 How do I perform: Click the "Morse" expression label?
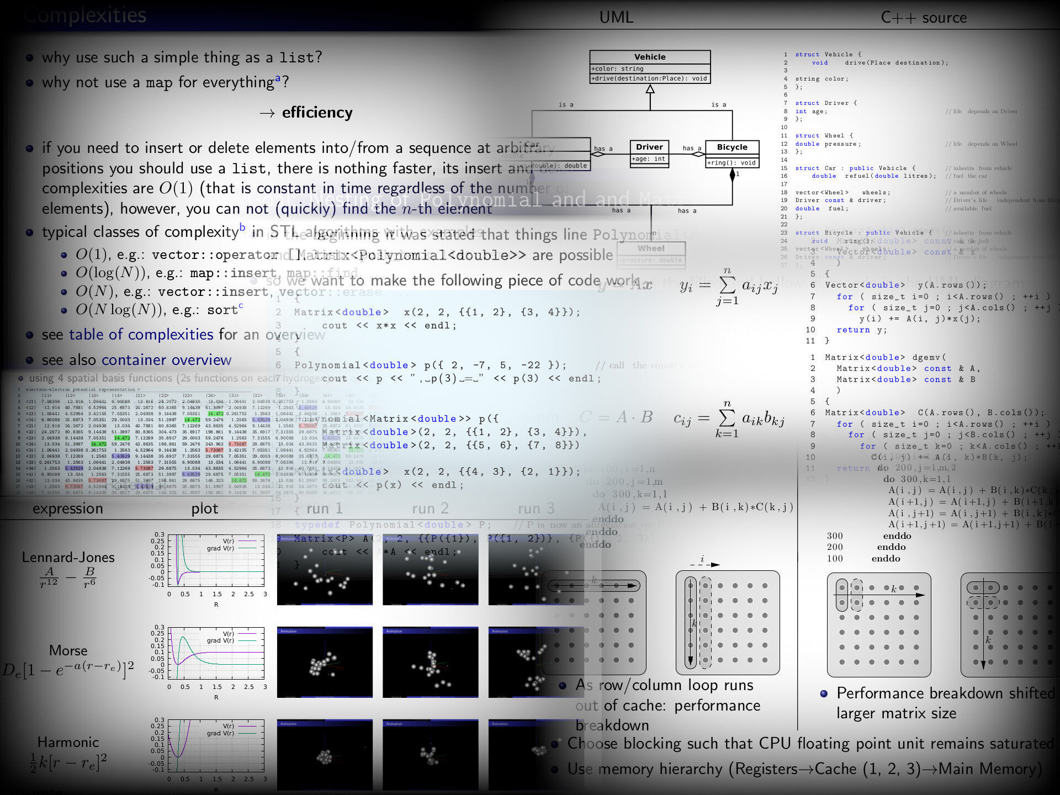tap(68, 650)
